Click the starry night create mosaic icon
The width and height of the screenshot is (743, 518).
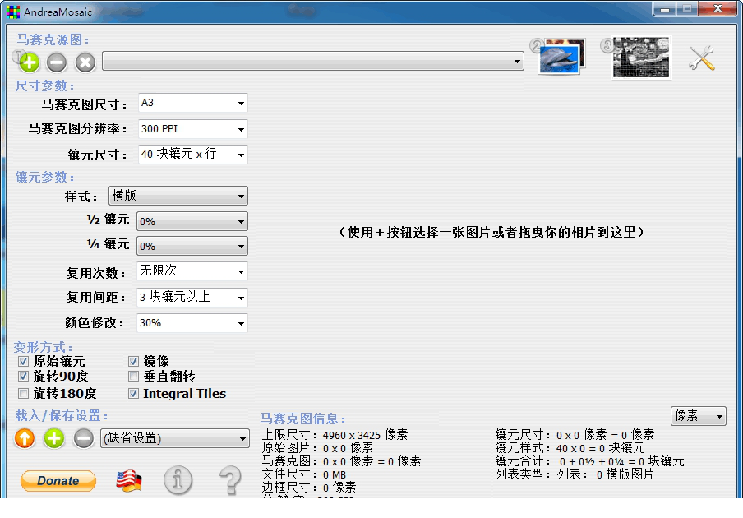641,58
